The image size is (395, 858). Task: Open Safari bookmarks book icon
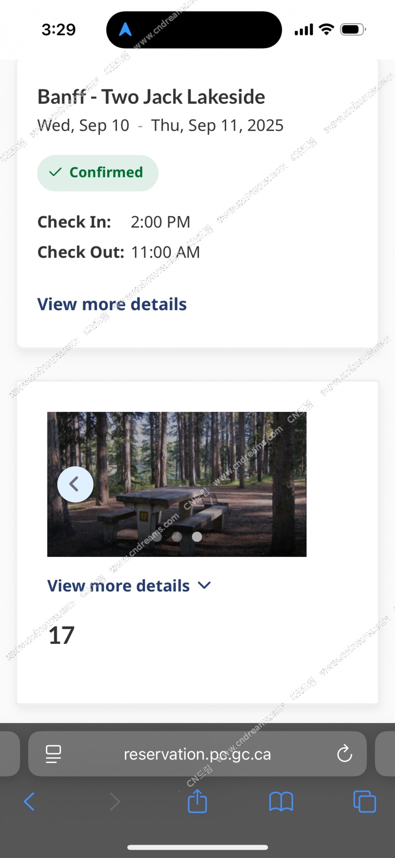[281, 802]
